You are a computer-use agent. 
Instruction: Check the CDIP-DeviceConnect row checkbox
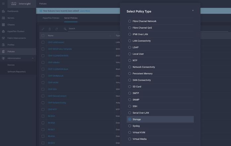43,96
